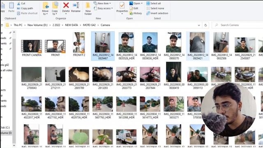Open the Move to dropdown
This screenshot has width=263, height=148.
coord(45,9)
